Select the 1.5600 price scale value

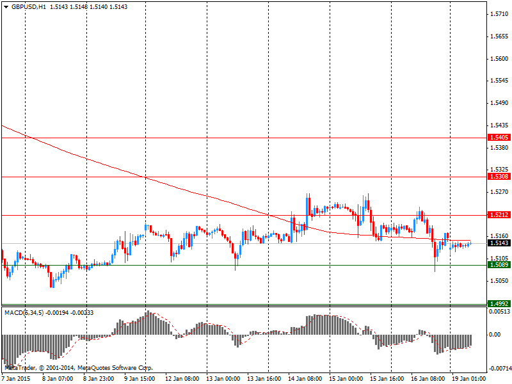pos(500,59)
